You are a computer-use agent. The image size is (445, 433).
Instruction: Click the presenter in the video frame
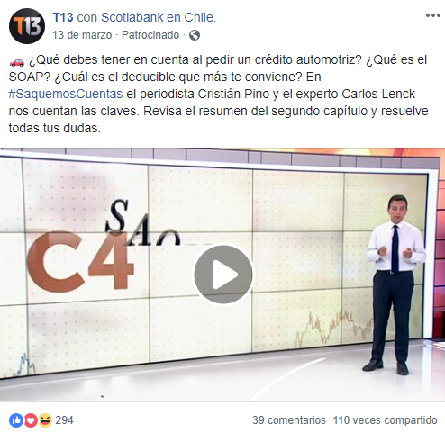point(395,284)
